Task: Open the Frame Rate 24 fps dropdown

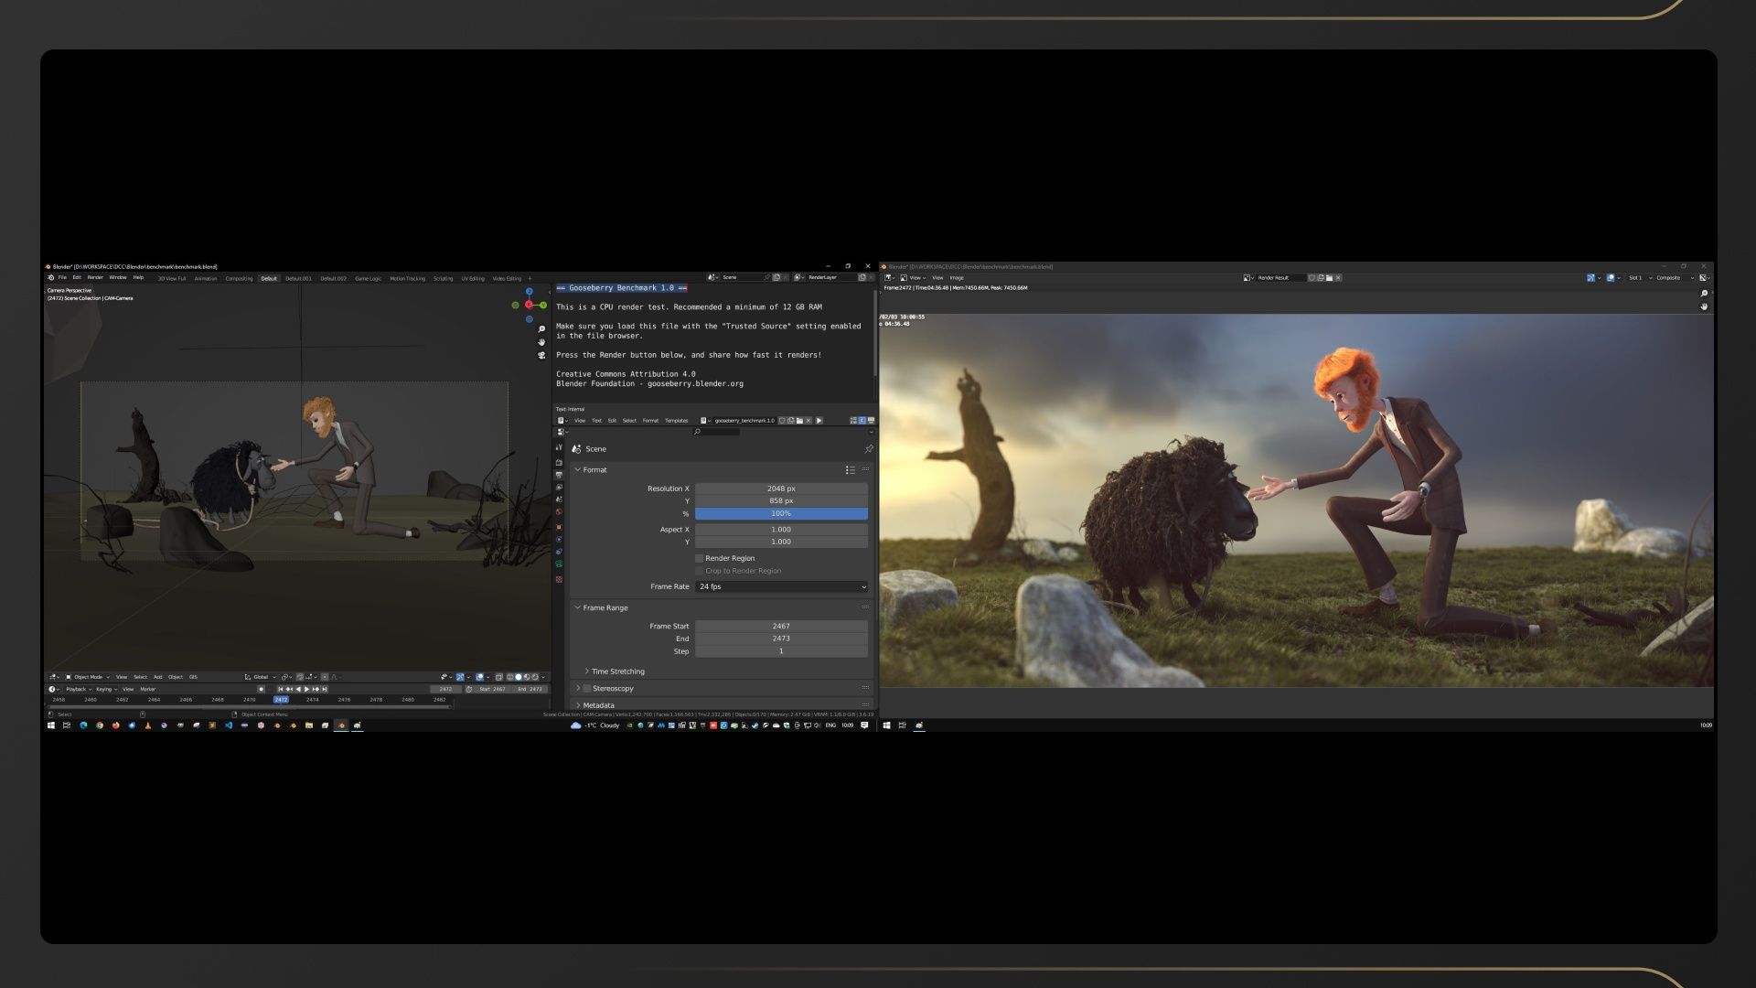Action: (x=781, y=586)
